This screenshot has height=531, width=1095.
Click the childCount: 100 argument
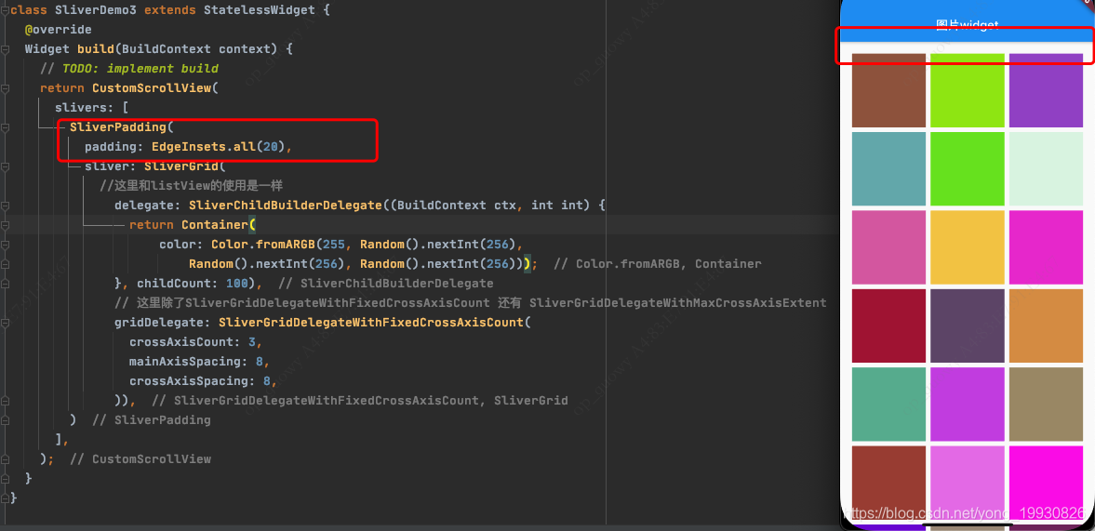tap(195, 284)
